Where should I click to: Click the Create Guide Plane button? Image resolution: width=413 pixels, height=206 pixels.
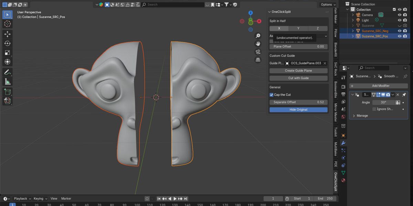tap(298, 71)
